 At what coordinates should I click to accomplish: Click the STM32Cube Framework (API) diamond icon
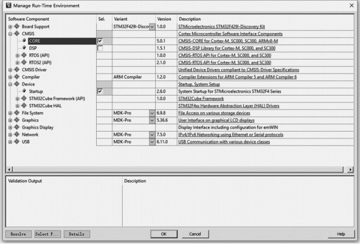[x=24, y=98]
